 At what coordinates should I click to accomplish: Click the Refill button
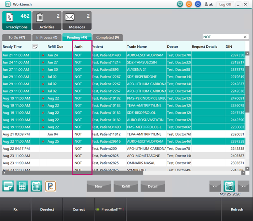(x=126, y=186)
